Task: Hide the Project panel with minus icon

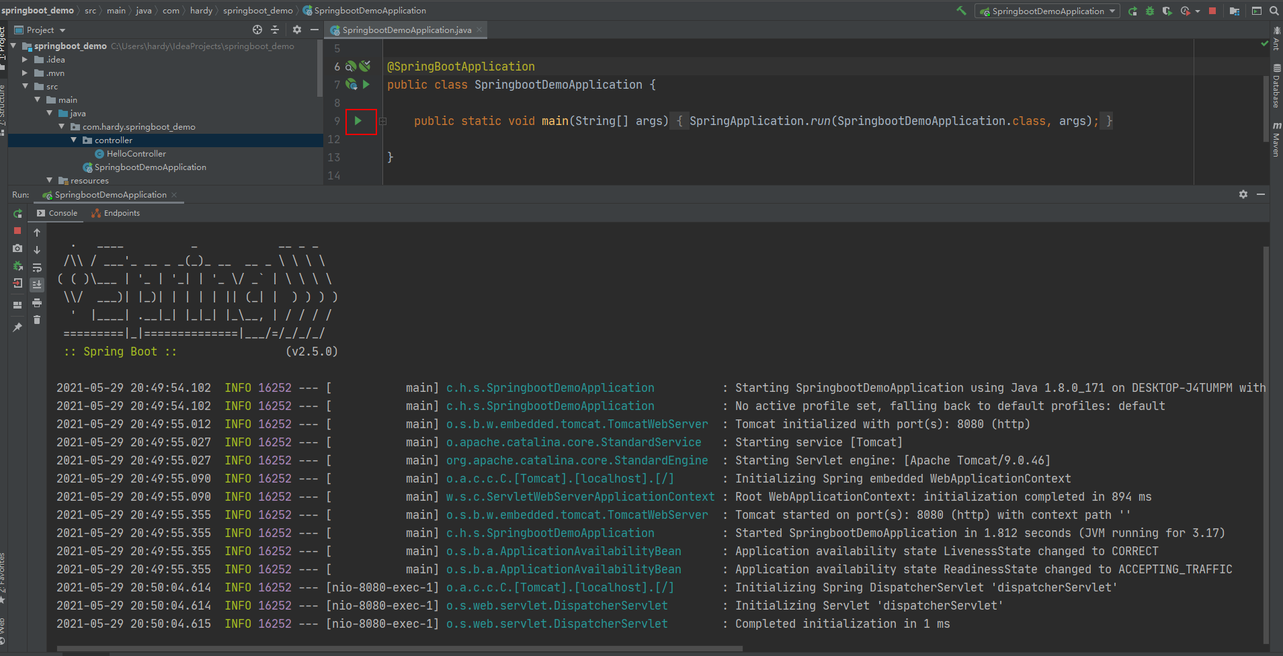Action: [x=314, y=30]
